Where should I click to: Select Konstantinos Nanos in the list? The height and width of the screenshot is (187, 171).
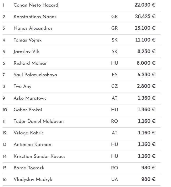[x=35, y=17]
